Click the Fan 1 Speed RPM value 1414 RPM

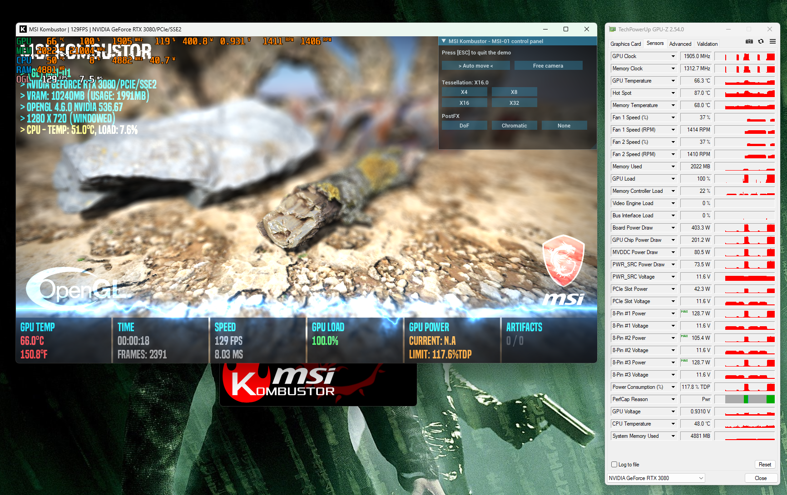[696, 130]
